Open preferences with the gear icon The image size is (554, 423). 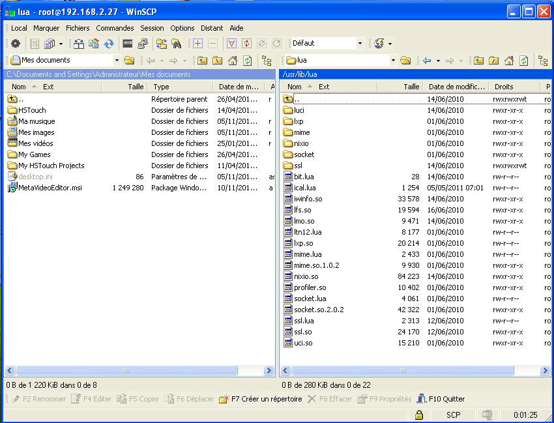(16, 44)
